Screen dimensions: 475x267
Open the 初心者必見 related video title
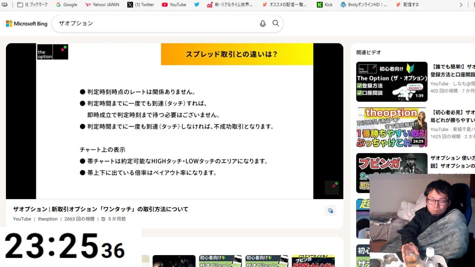tap(453, 116)
